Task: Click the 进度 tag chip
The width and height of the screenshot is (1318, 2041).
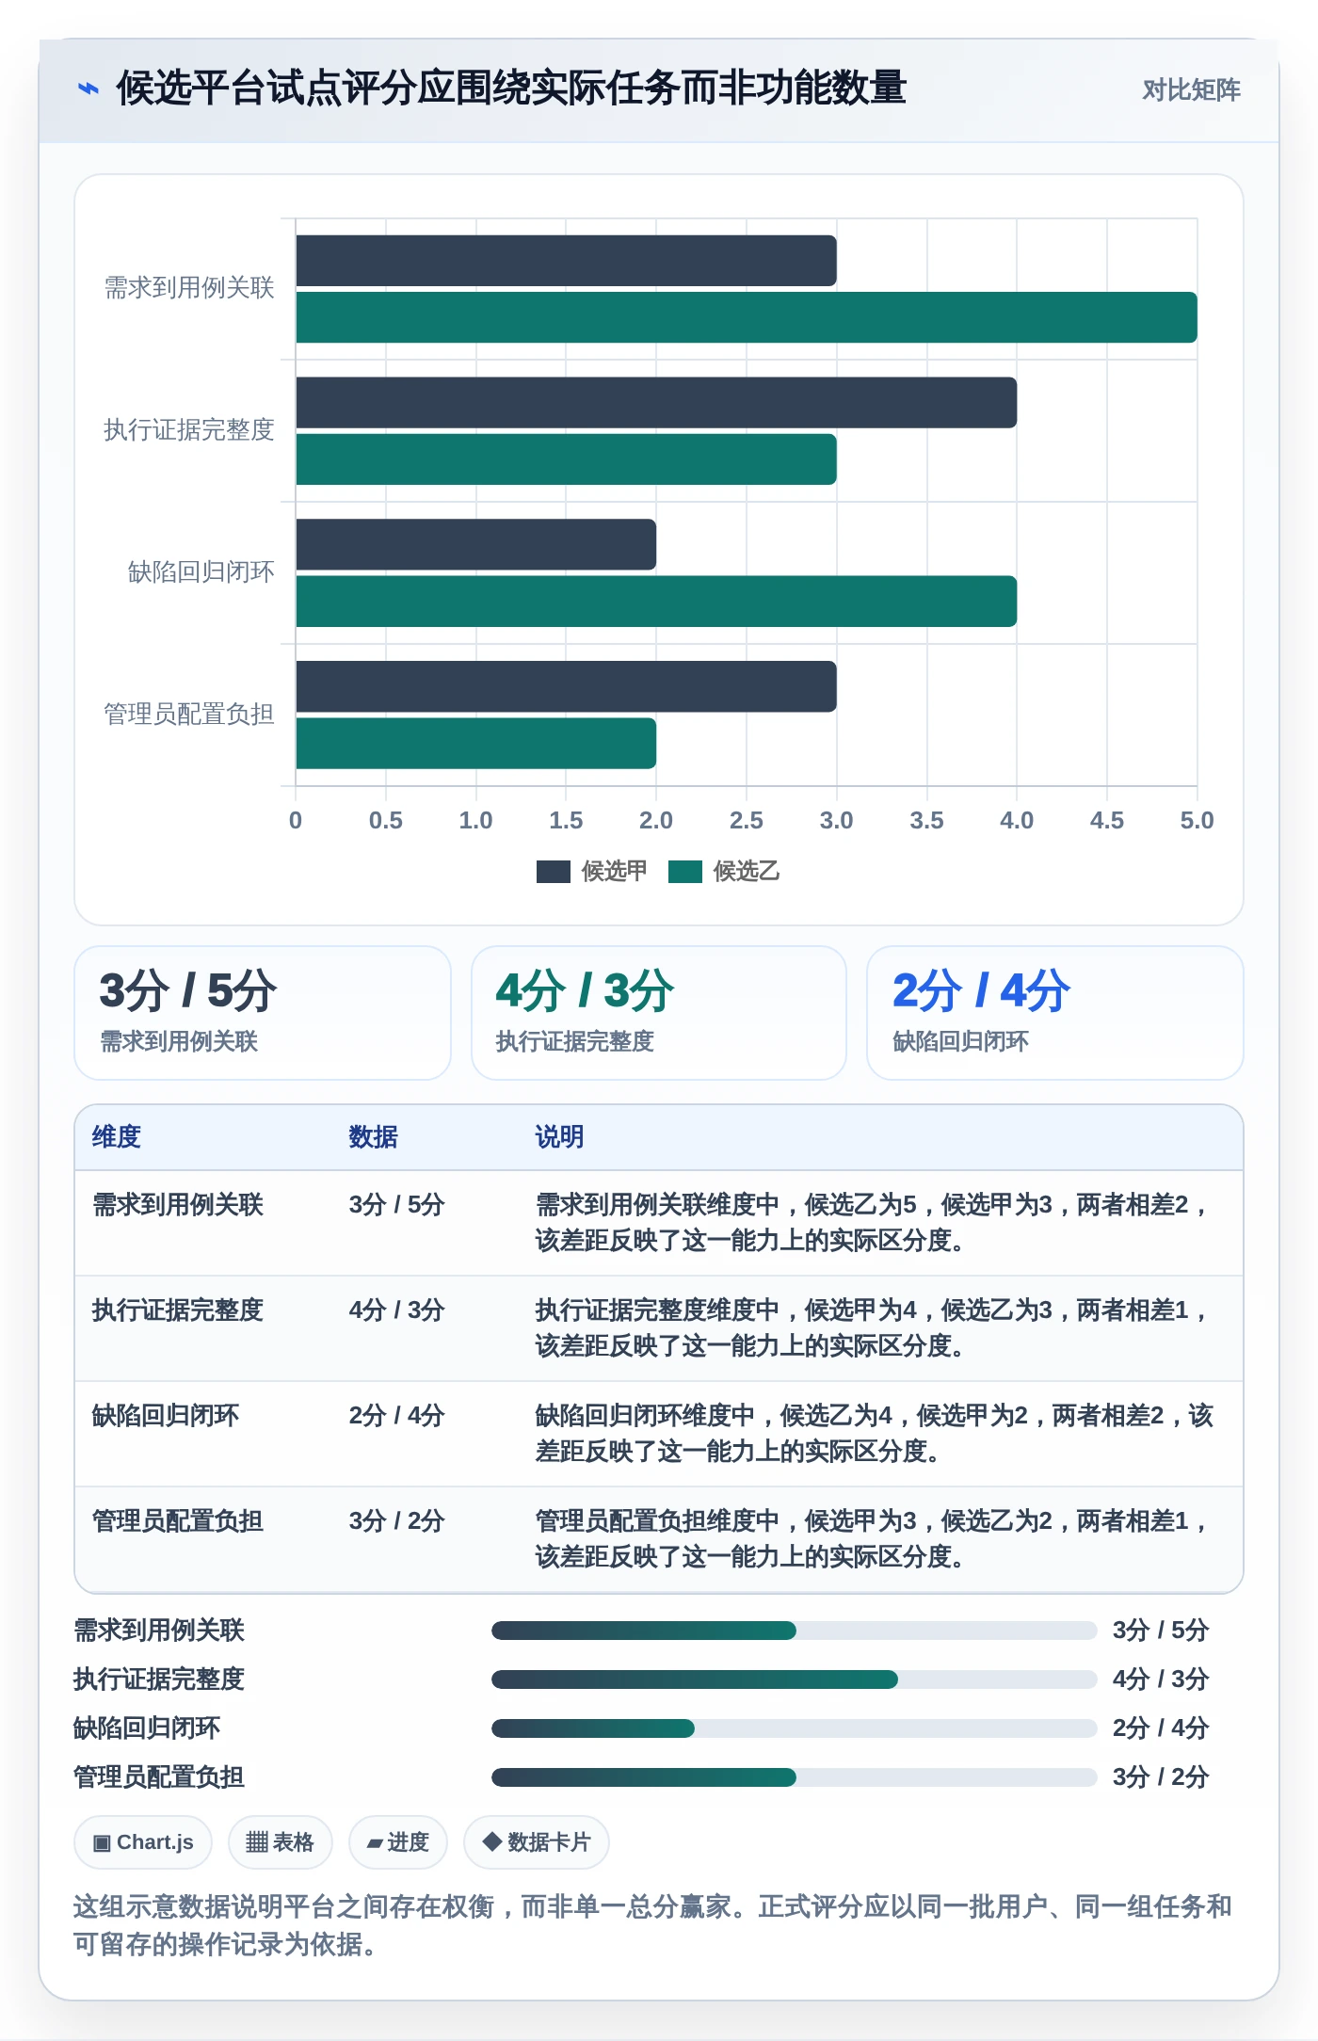Action: pos(397,1842)
